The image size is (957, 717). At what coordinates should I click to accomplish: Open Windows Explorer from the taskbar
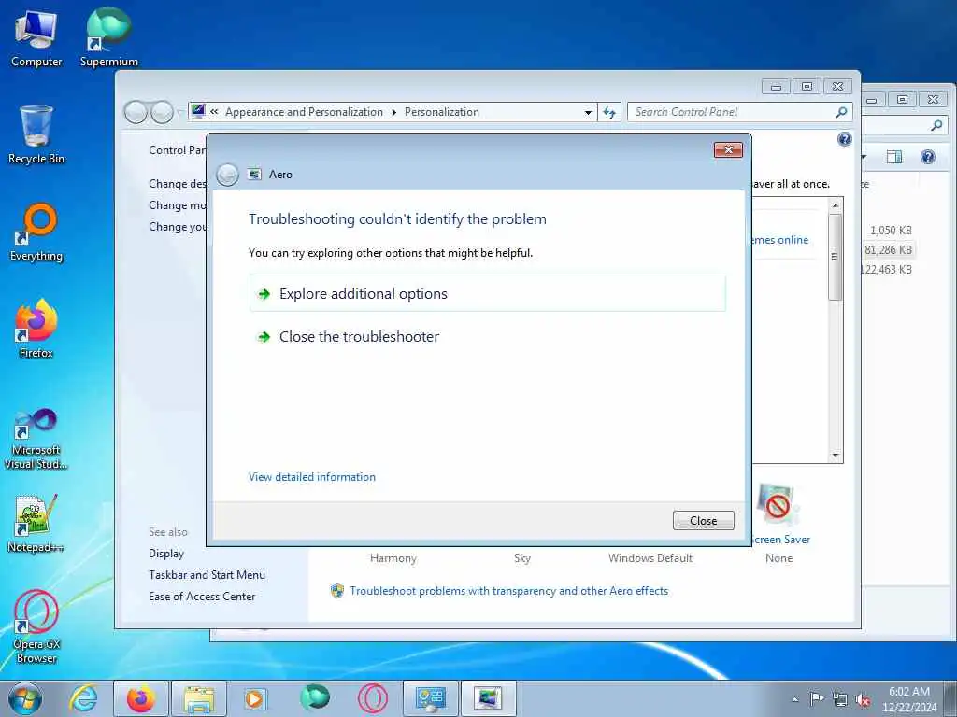tap(199, 698)
